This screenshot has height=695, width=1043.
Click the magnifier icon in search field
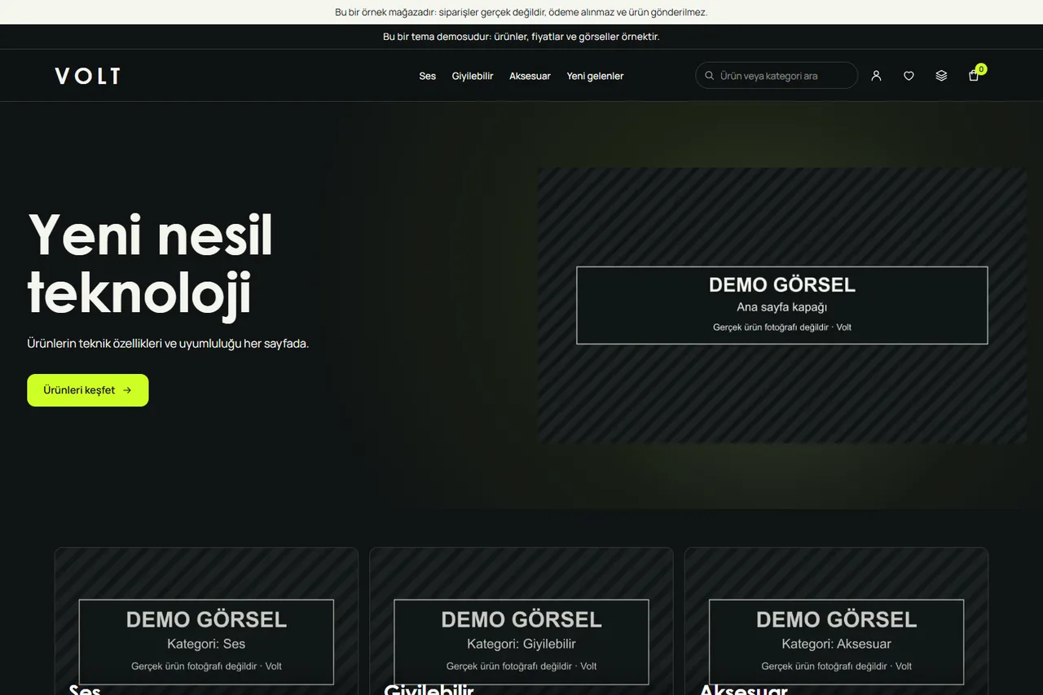coord(710,76)
